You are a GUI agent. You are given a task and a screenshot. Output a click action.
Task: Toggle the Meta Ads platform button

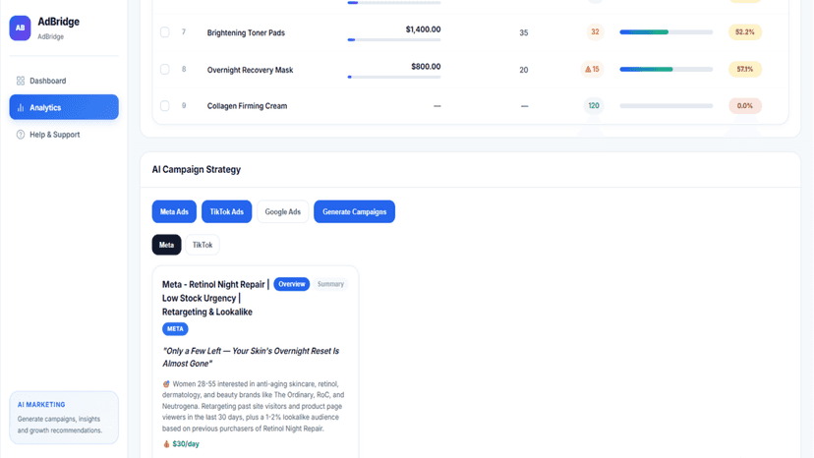174,211
